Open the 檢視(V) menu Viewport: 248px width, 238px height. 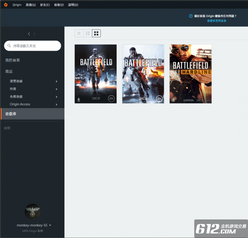pyautogui.click(x=59, y=5)
